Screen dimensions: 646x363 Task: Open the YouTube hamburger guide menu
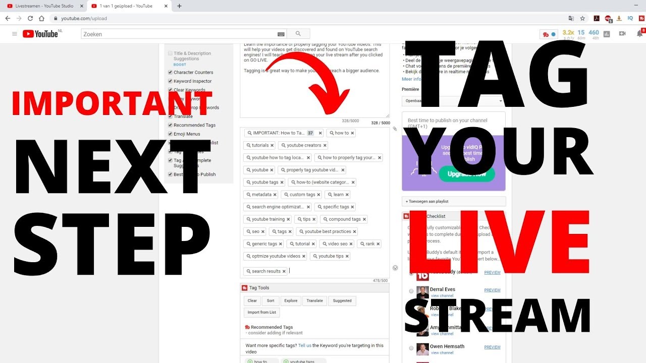[14, 34]
